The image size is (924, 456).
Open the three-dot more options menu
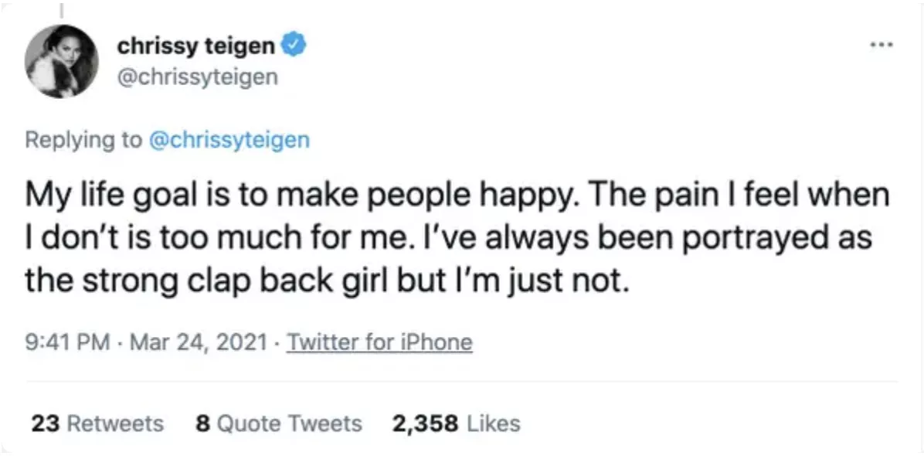point(883,43)
